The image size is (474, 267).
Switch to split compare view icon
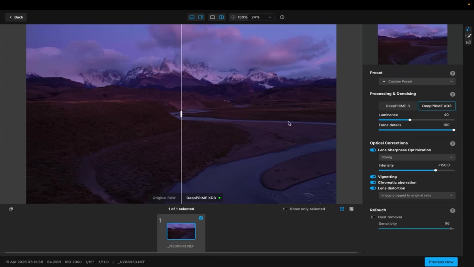pos(222,17)
